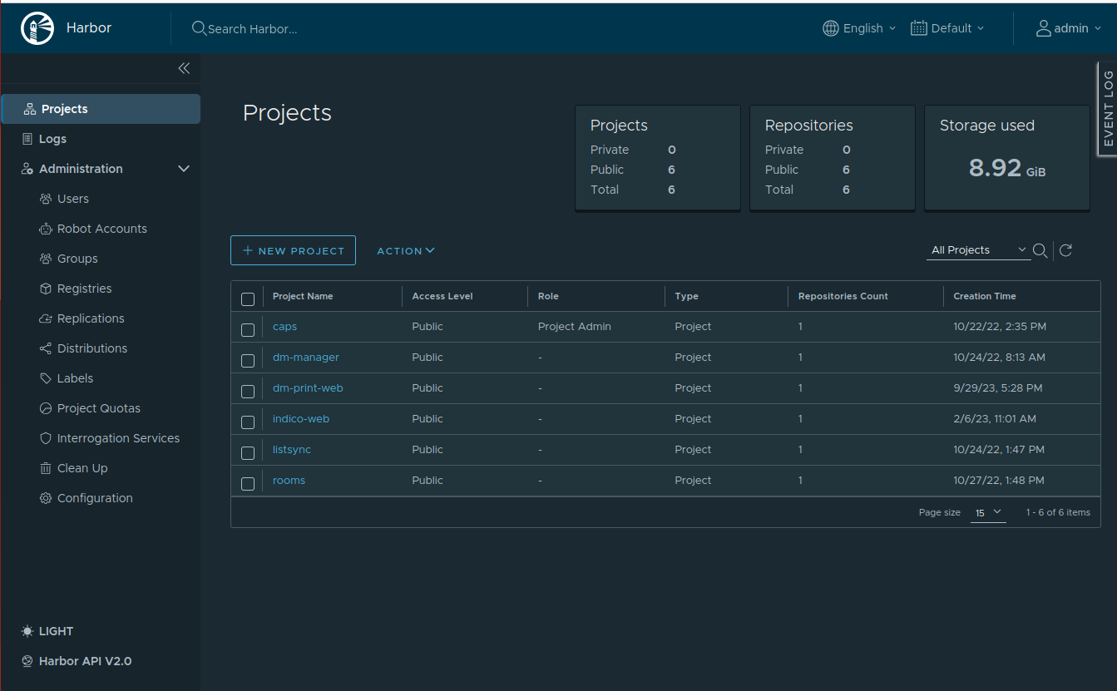1117x691 pixels.
Task: Click the Project Quotas gauge icon
Action: tap(46, 408)
